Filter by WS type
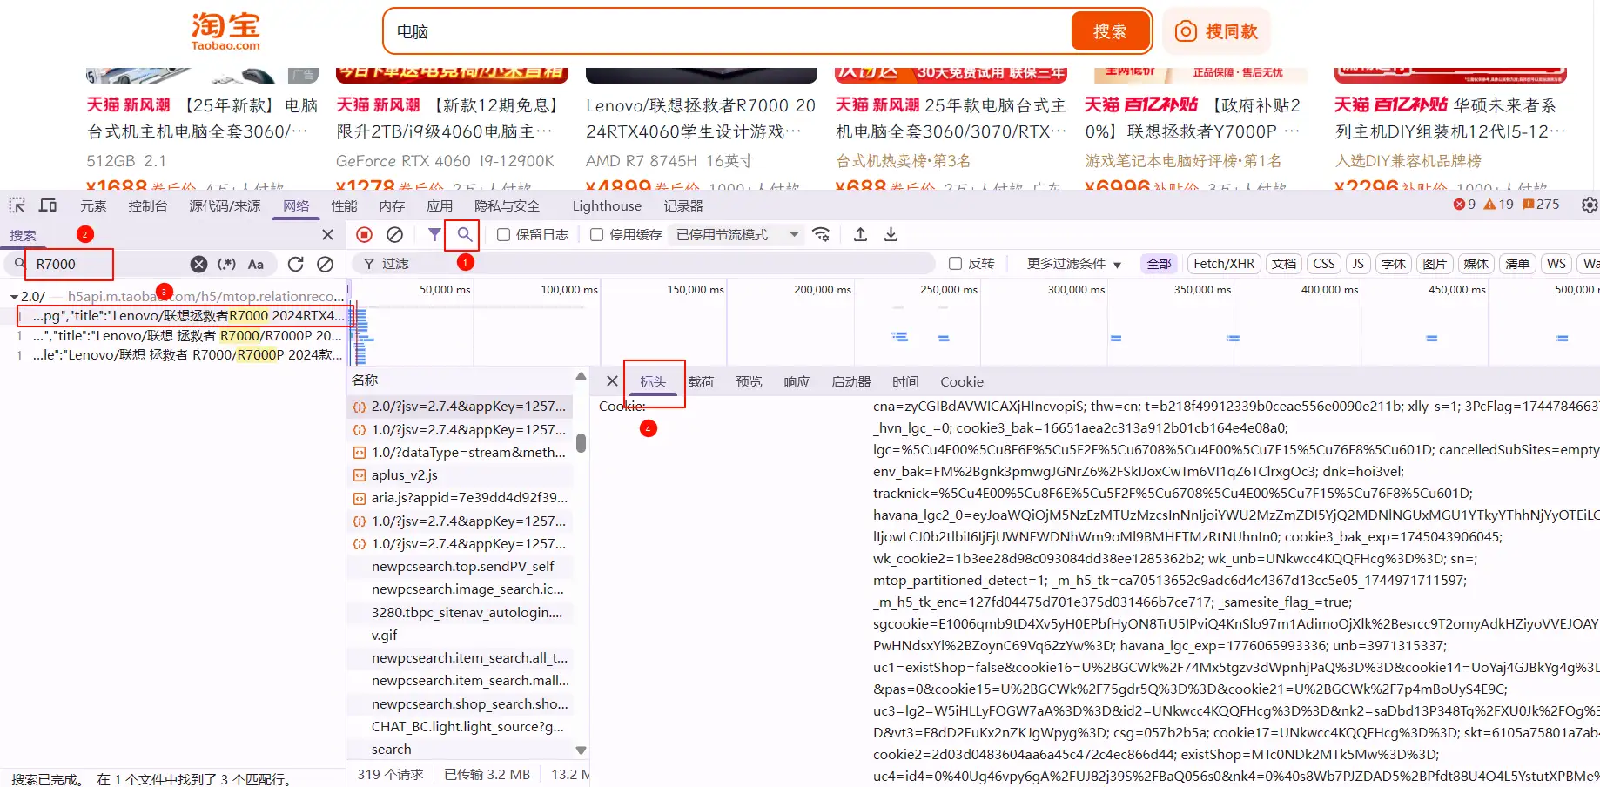Screen dimensions: 1600x787 1556,264
